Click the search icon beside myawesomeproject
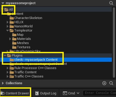 coord(111,3)
